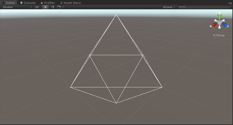Open the Shaded draw mode dropdown

pos(17,7)
